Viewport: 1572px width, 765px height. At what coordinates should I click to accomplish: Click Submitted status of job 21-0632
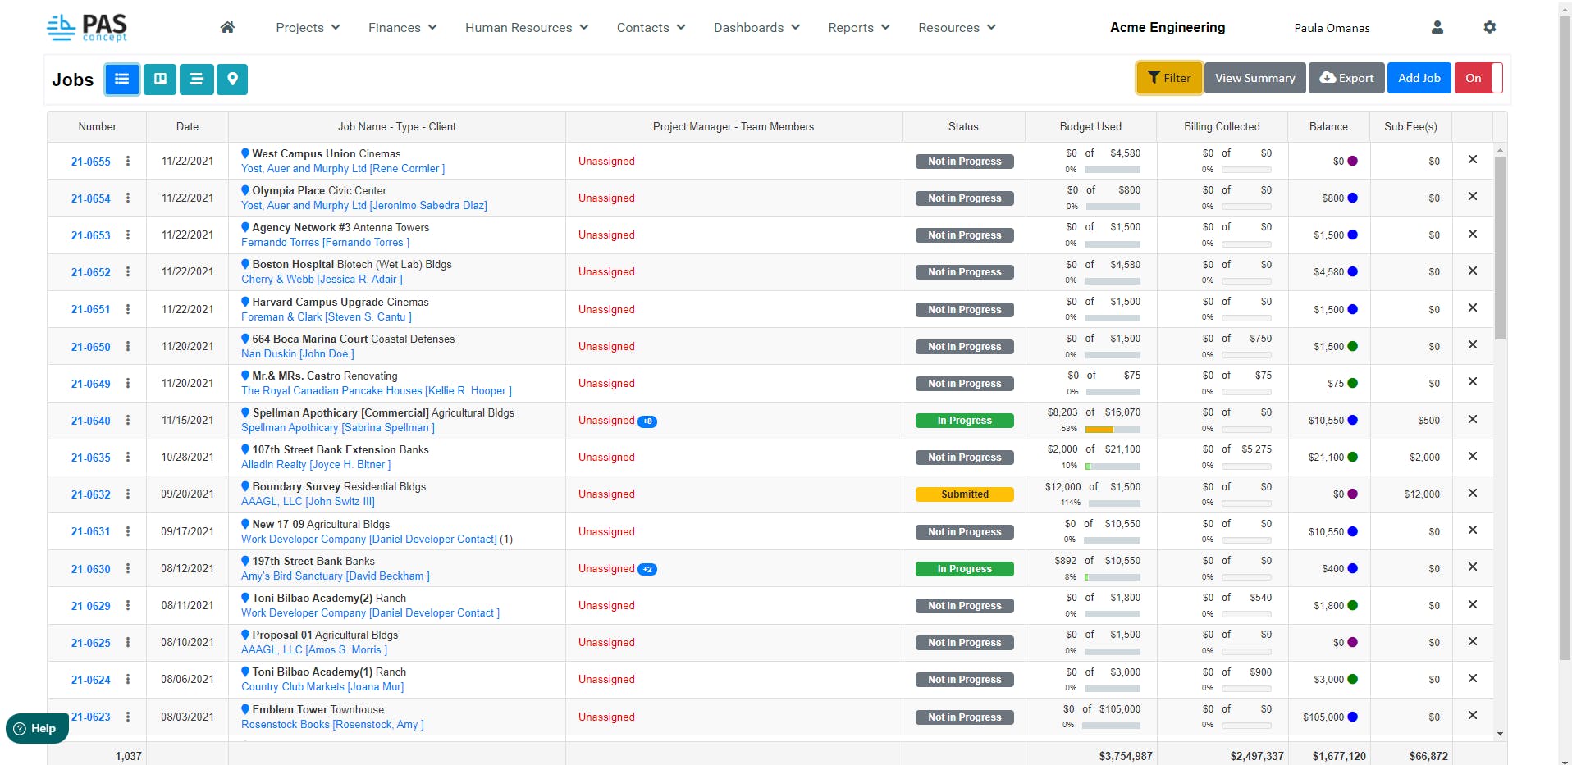[x=965, y=494]
